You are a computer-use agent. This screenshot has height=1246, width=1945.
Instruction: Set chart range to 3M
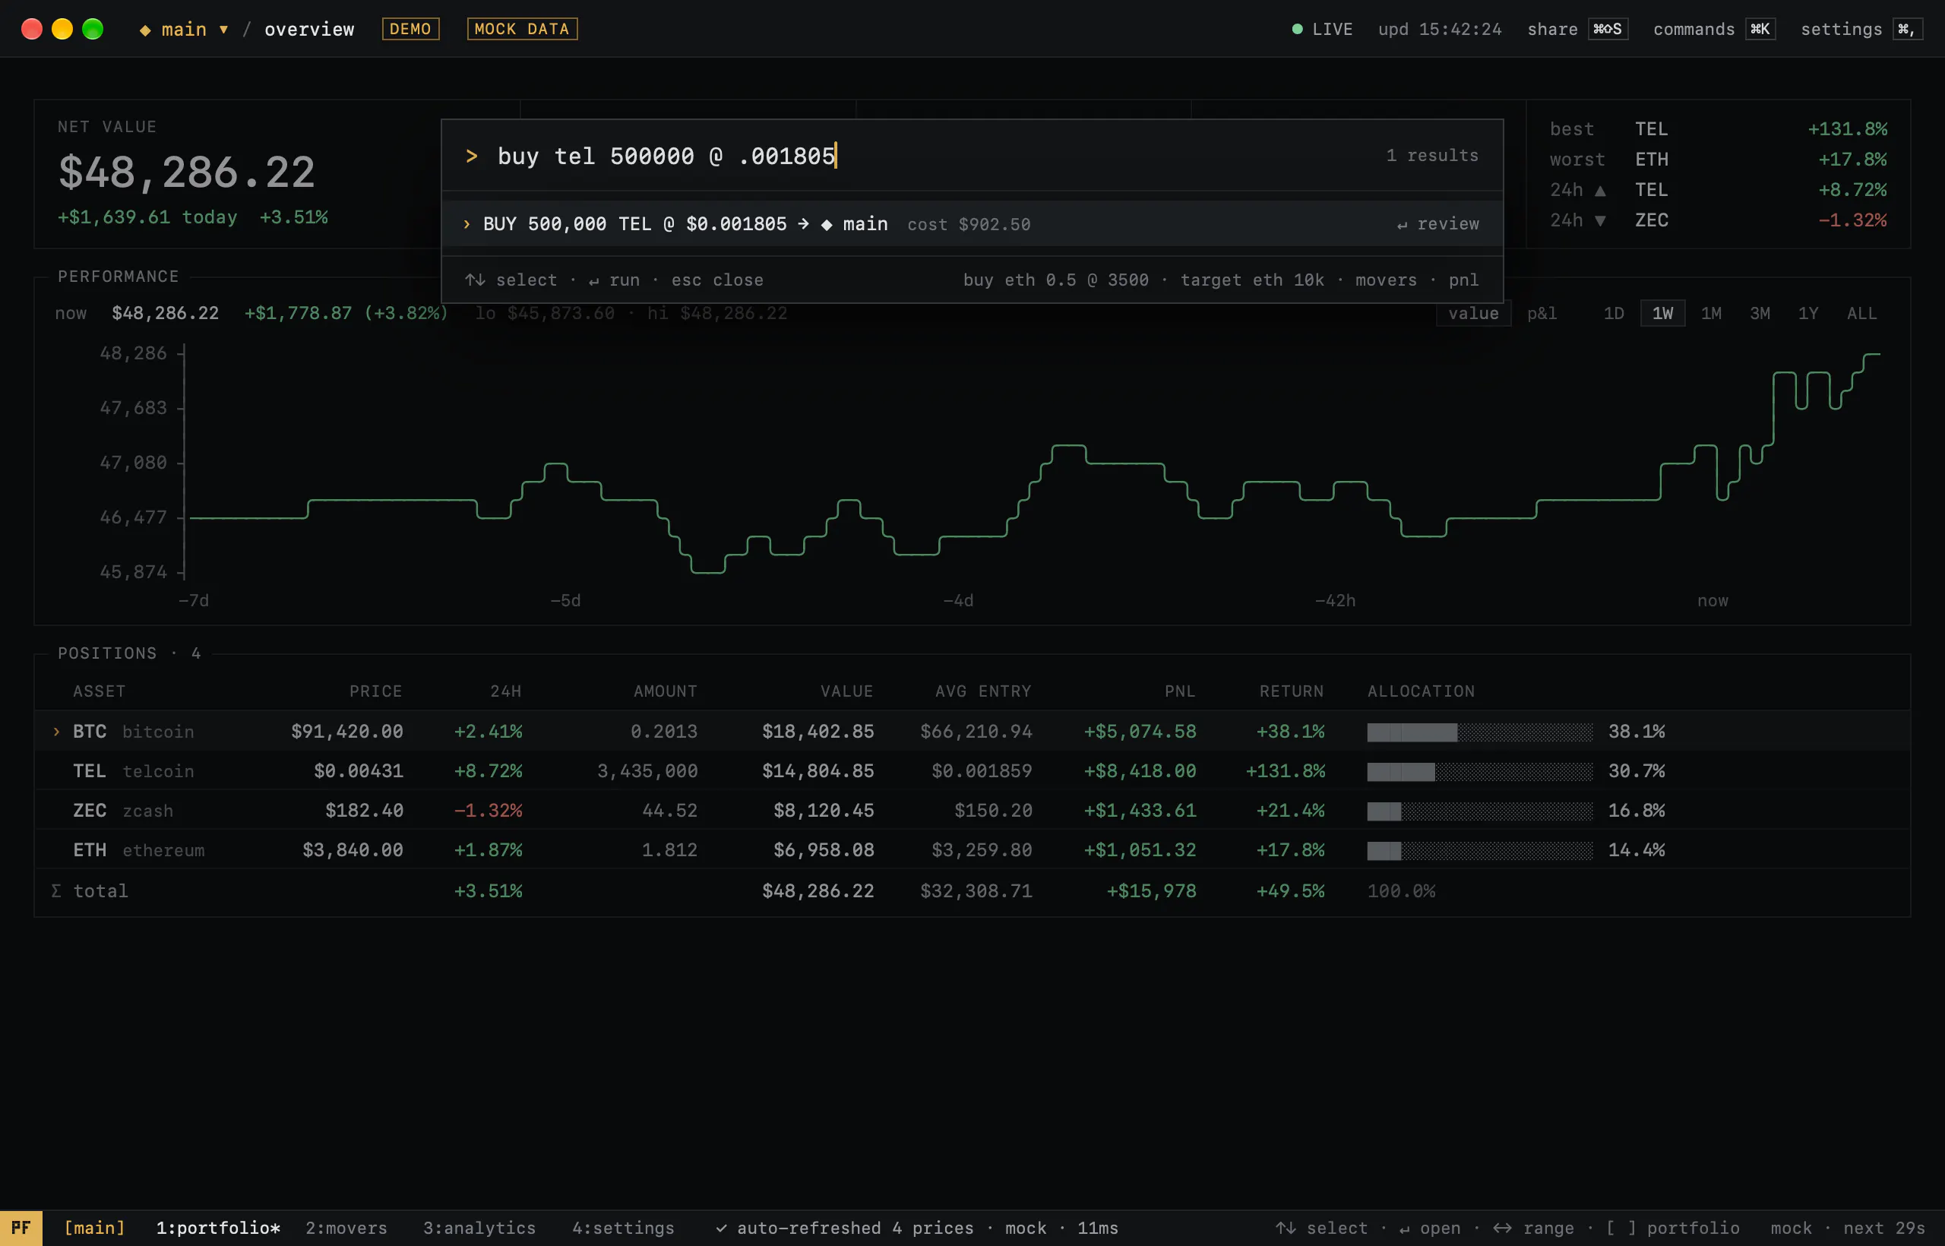tap(1760, 313)
